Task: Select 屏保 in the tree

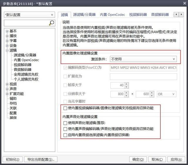Action: click(x=13, y=118)
